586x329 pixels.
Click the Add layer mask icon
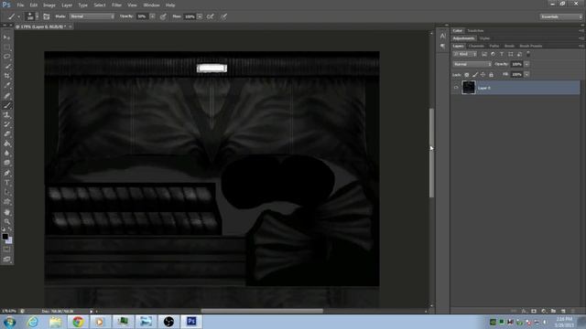click(534, 311)
